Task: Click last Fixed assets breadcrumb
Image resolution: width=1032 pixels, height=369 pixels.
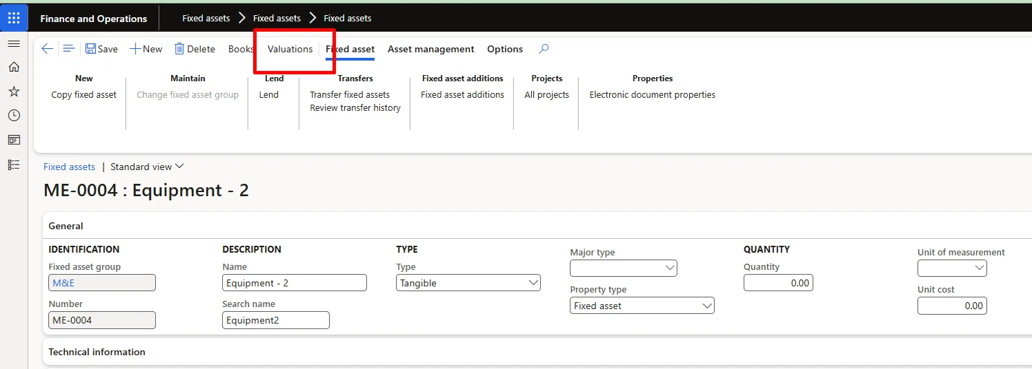Action: (348, 18)
